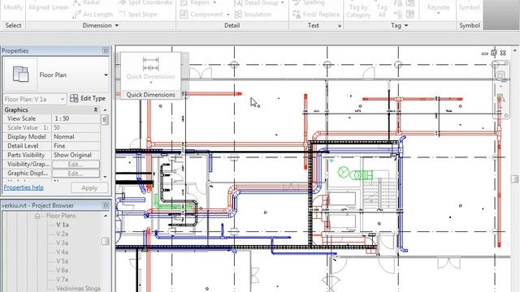The height and width of the screenshot is (292, 520).
Task: Choose the Linear dimension tool
Action: tap(60, 7)
